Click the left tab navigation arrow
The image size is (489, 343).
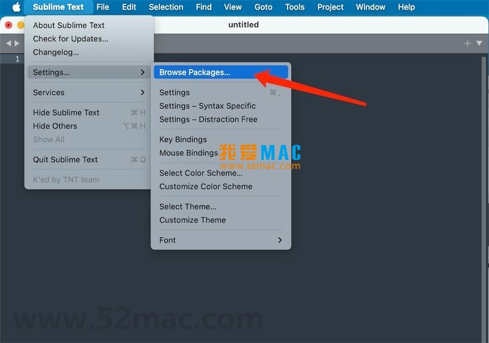[x=9, y=43]
